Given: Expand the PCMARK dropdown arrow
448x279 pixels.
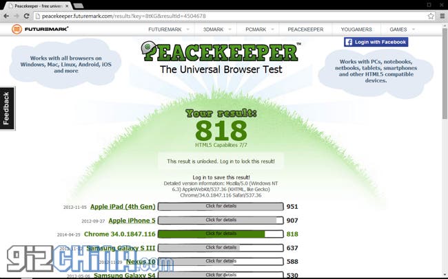Looking at the screenshot, I should tap(272, 30).
